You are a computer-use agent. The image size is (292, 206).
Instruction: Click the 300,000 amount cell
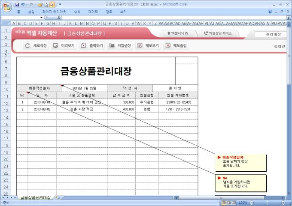(x=121, y=102)
